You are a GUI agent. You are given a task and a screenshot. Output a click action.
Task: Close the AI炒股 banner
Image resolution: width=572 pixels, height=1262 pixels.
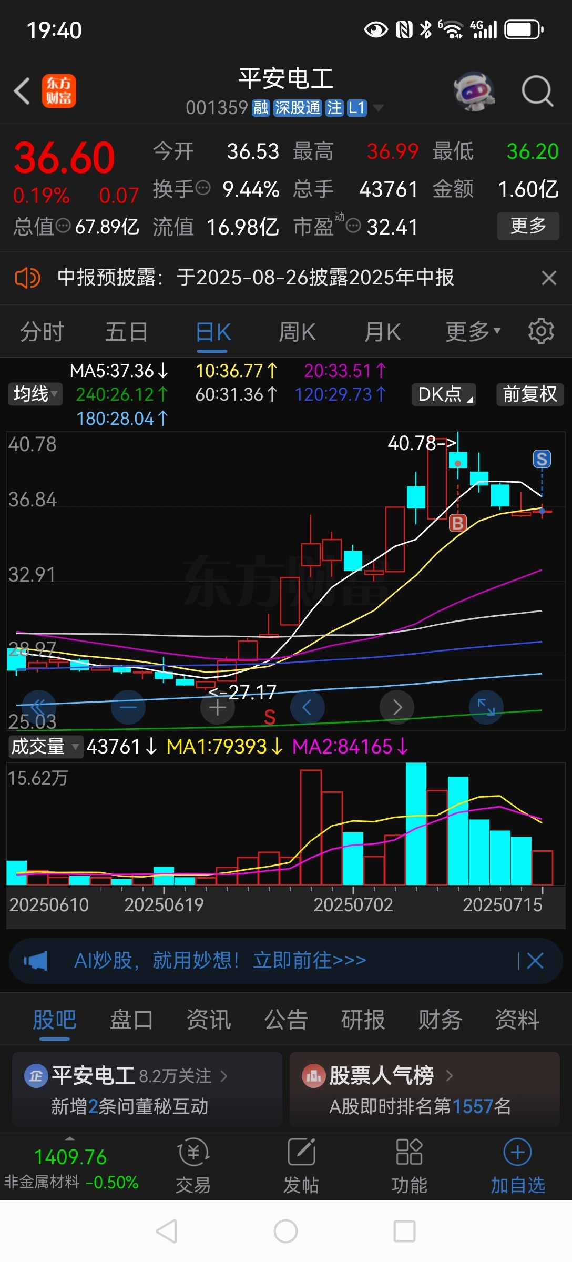pyautogui.click(x=535, y=961)
